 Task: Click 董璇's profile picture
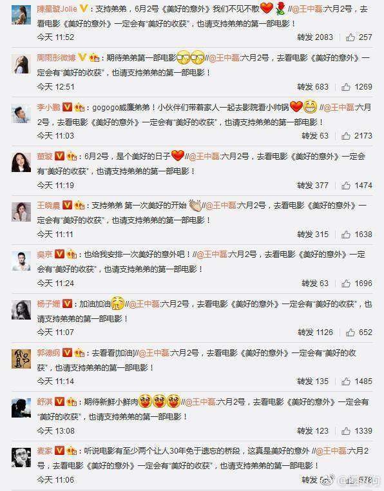[21, 162]
